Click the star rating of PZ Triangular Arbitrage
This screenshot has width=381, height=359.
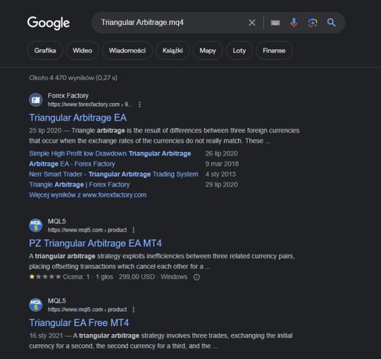click(45, 277)
